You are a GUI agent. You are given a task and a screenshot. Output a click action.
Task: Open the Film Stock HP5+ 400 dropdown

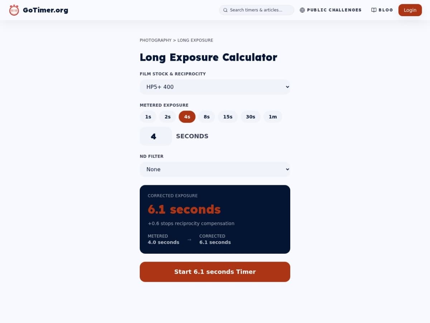coord(215,87)
